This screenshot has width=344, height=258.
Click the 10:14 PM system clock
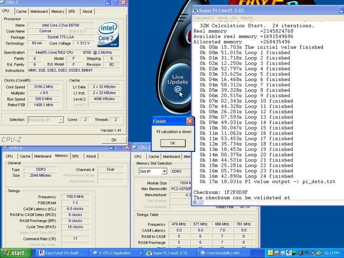(x=332, y=253)
